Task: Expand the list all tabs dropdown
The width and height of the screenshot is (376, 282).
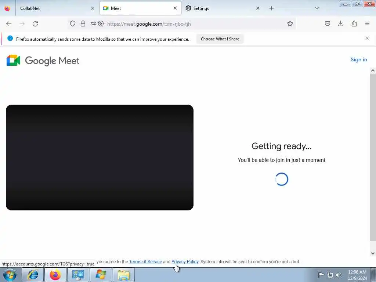Action: [x=317, y=8]
